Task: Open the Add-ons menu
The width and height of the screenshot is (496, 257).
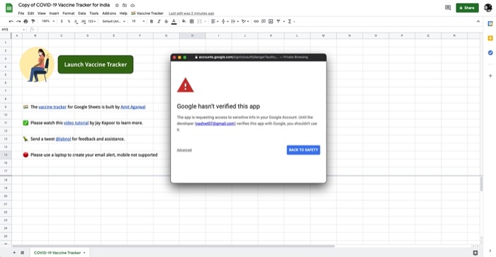Action: coord(109,13)
